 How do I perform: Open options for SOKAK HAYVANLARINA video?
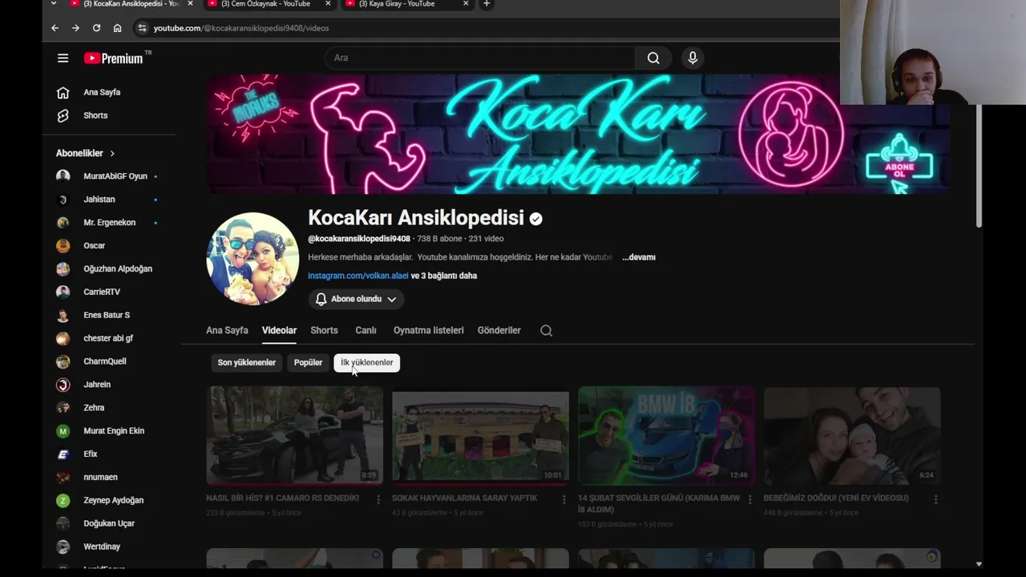(563, 499)
